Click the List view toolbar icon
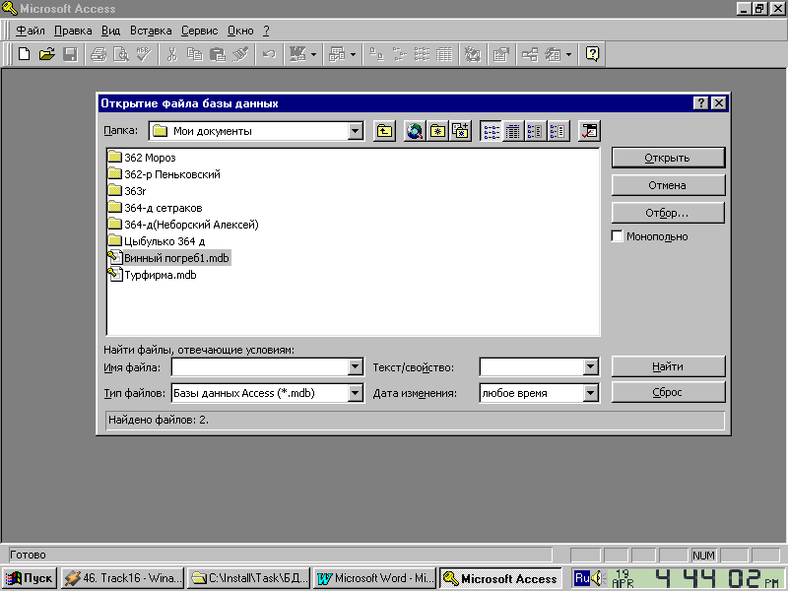This screenshot has width=788, height=591. tap(422, 54)
